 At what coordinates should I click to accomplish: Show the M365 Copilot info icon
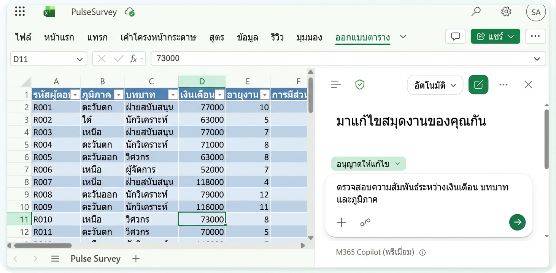[x=422, y=253]
